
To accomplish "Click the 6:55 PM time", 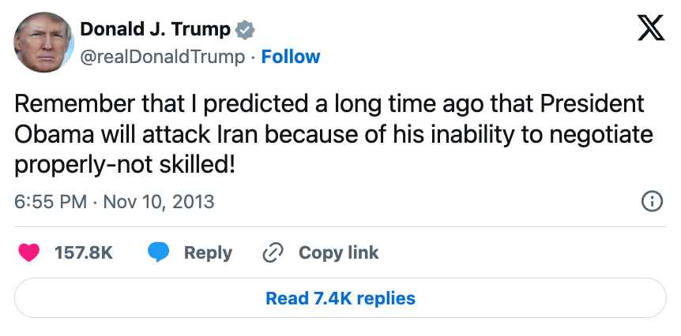I will point(51,201).
